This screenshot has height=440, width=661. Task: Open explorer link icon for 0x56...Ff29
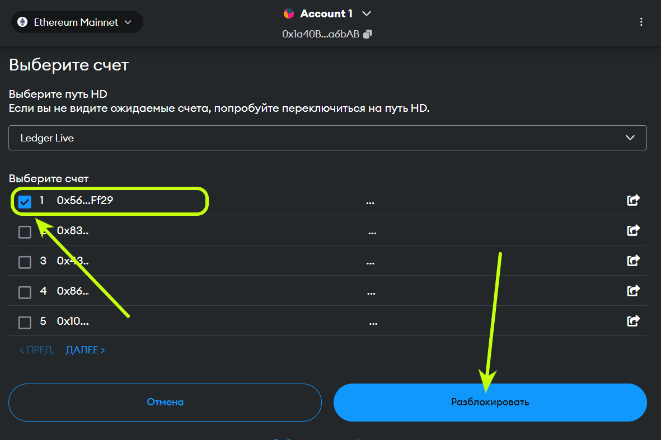[x=633, y=200]
